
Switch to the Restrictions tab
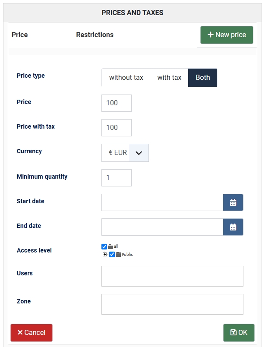[95, 35]
